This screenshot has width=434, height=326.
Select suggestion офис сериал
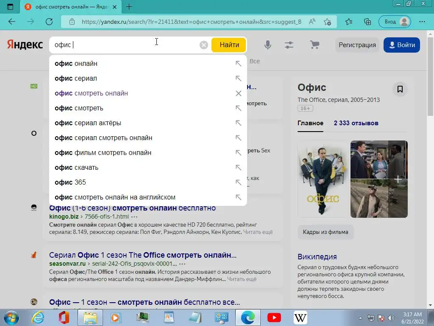tap(76, 79)
